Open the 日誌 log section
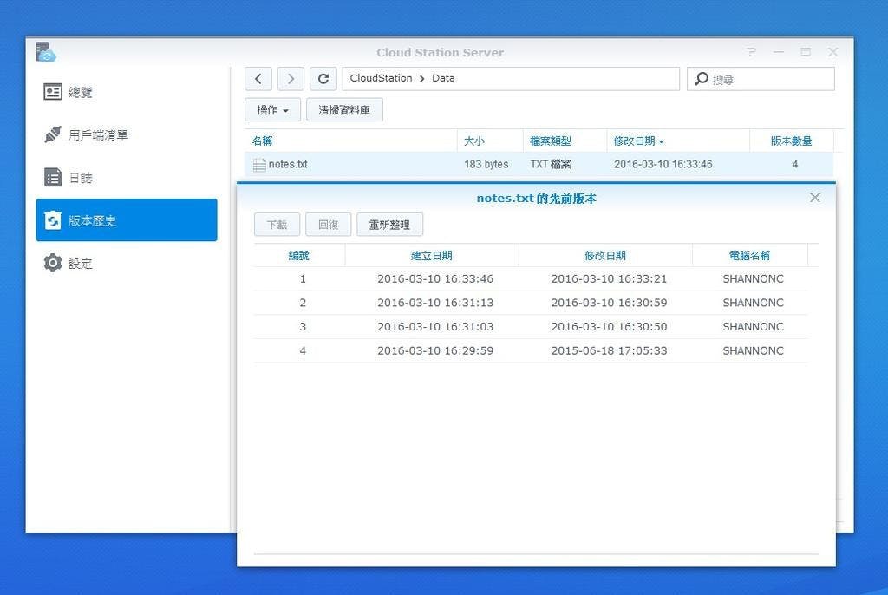Viewport: 888px width, 595px height. pos(127,177)
